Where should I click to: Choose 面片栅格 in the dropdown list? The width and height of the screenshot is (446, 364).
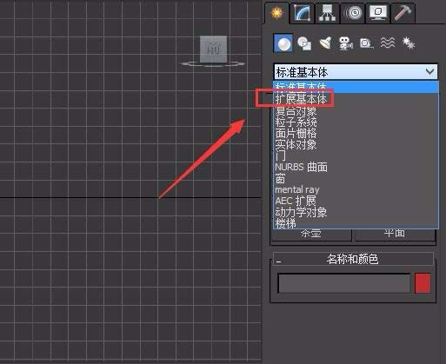[356, 133]
